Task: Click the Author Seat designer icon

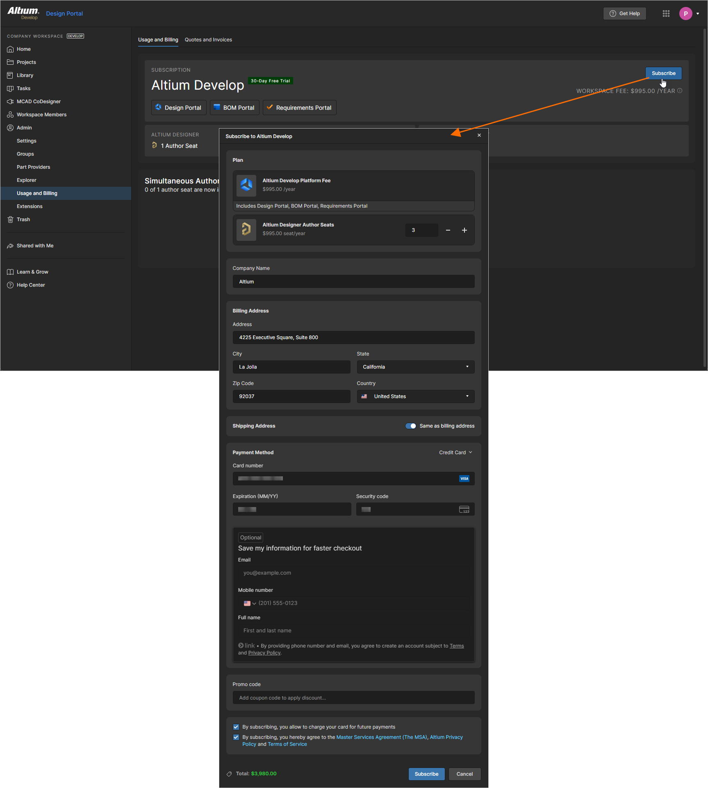Action: point(155,145)
